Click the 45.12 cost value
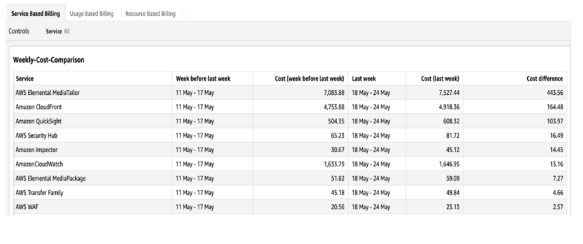583x244 pixels. pos(453,150)
